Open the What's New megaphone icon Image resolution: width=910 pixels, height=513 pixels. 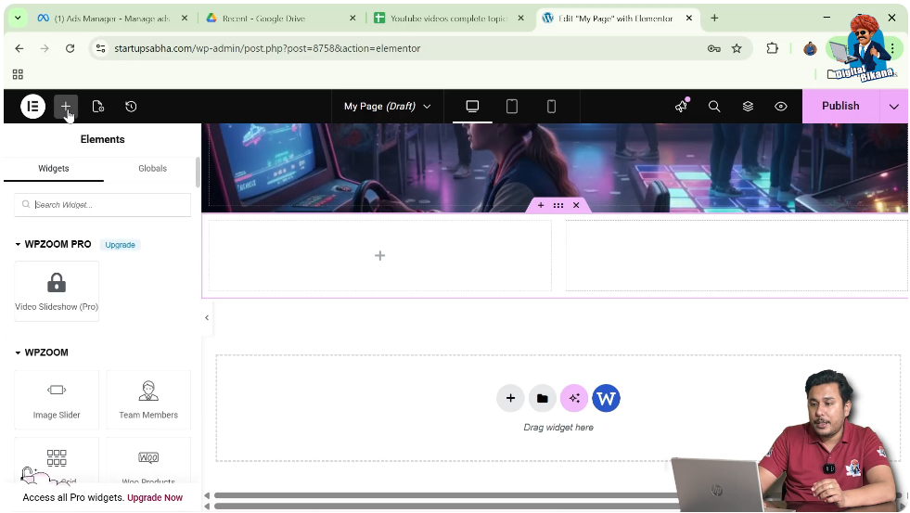pyautogui.click(x=682, y=107)
